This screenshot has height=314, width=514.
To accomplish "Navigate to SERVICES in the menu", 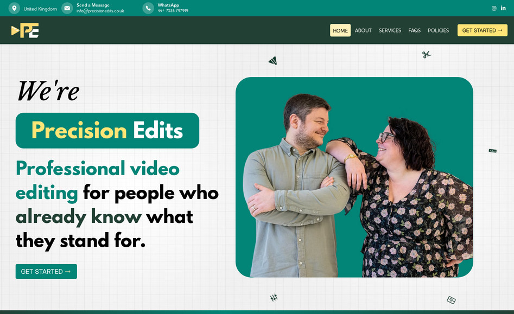I will [x=390, y=30].
